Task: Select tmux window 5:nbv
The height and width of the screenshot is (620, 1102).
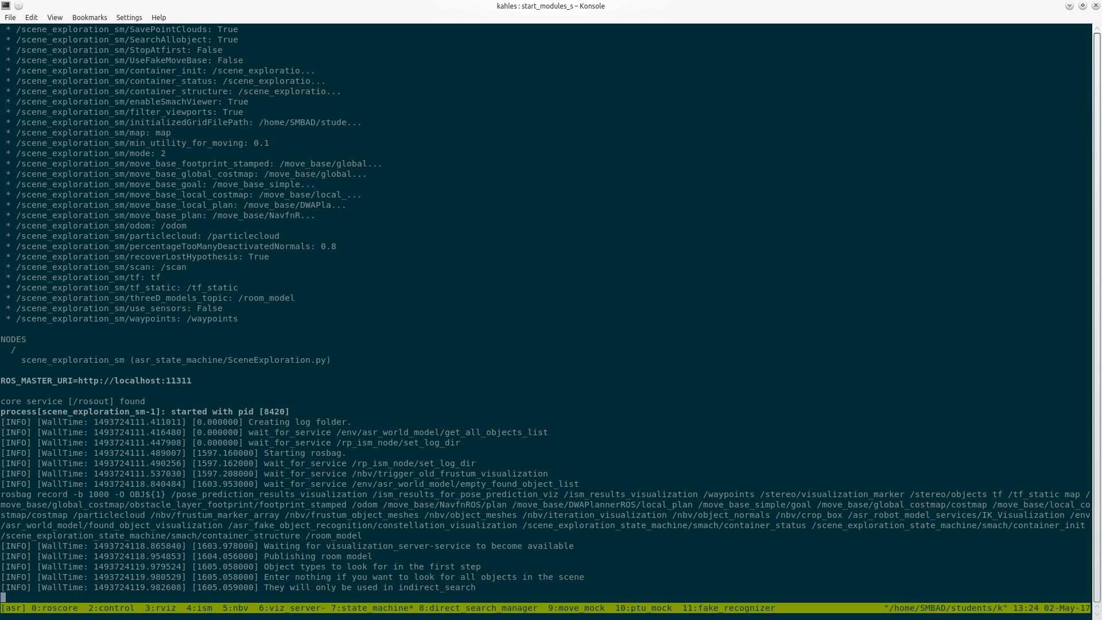Action: point(235,608)
